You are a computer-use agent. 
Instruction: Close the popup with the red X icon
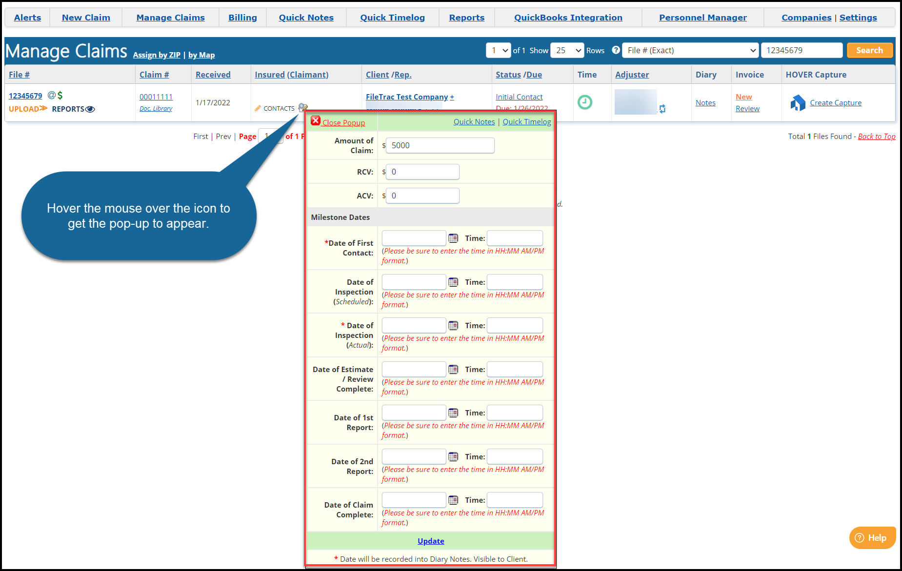pos(316,121)
